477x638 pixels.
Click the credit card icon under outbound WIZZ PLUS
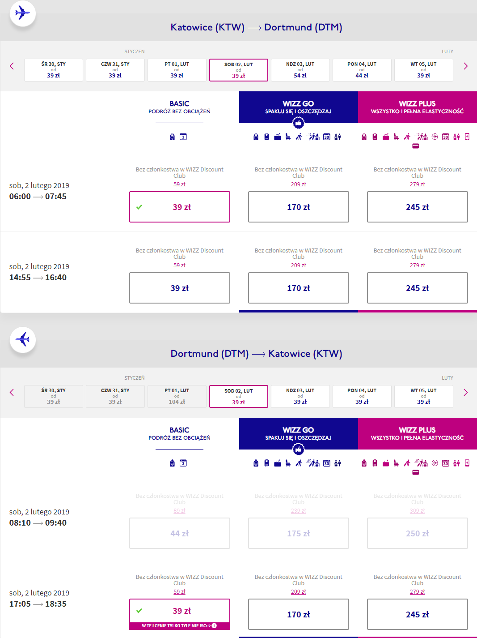(415, 146)
